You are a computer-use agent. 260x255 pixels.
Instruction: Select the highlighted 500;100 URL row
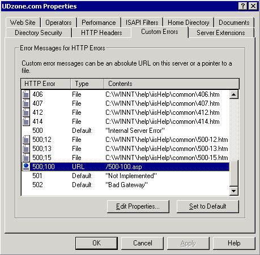(125, 167)
